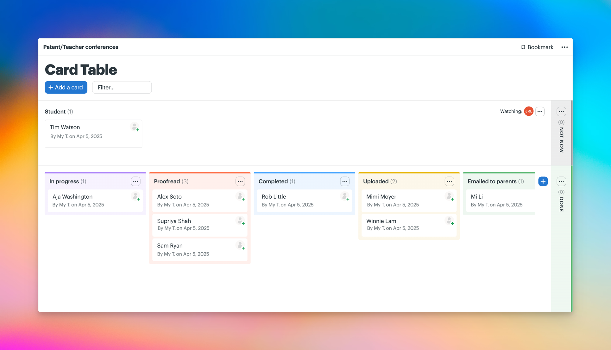
Task: Open Uploaded column options menu
Action: pyautogui.click(x=449, y=181)
